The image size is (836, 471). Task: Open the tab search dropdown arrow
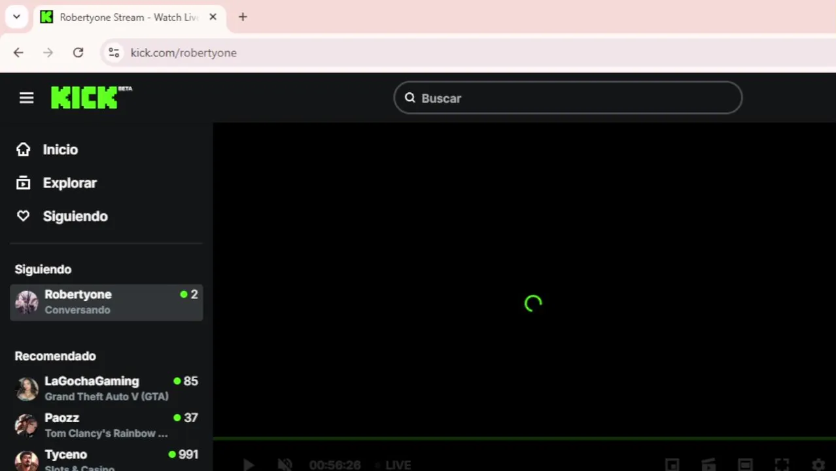[x=16, y=17]
